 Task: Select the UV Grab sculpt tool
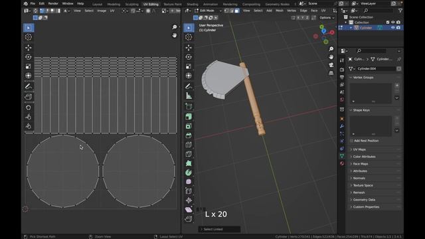[x=29, y=108]
